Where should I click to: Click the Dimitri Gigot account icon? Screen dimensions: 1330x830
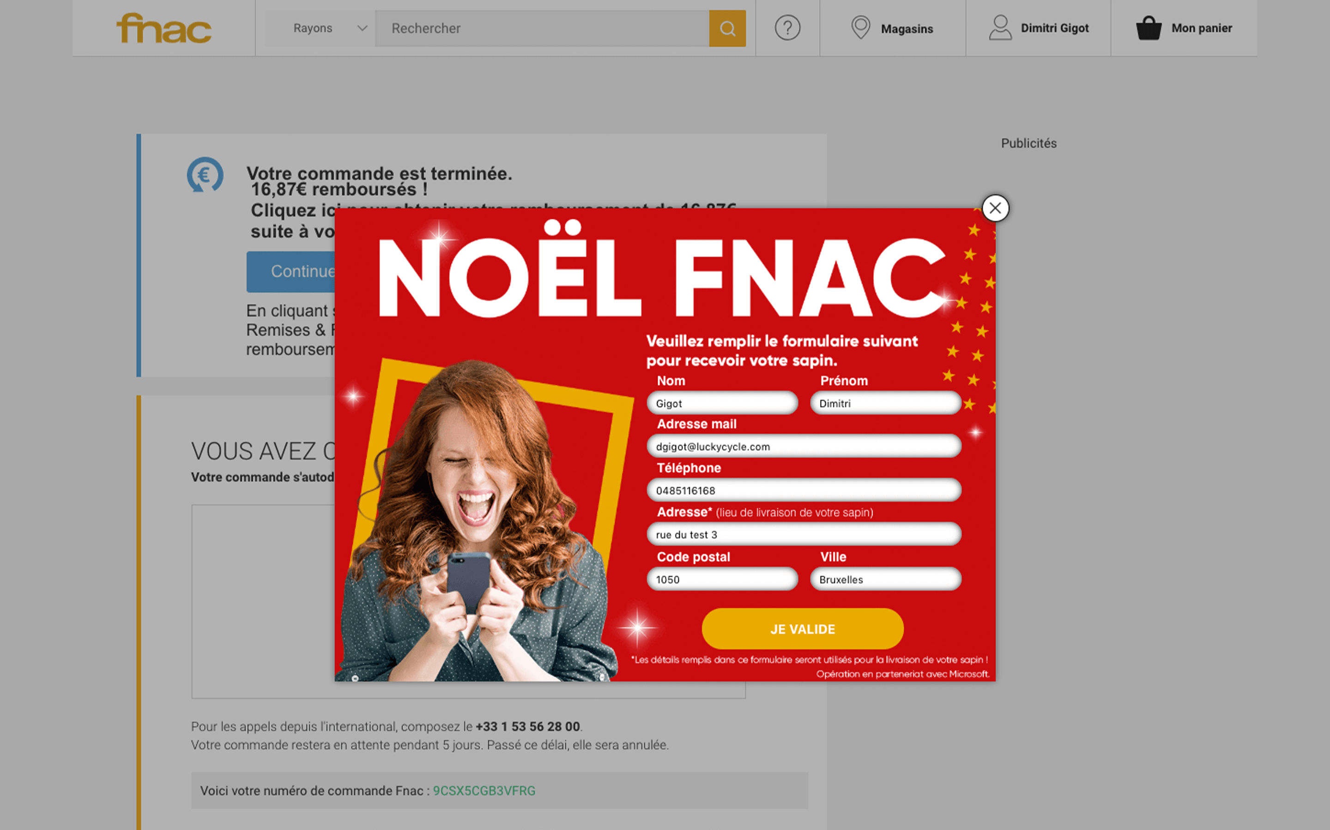click(1000, 27)
